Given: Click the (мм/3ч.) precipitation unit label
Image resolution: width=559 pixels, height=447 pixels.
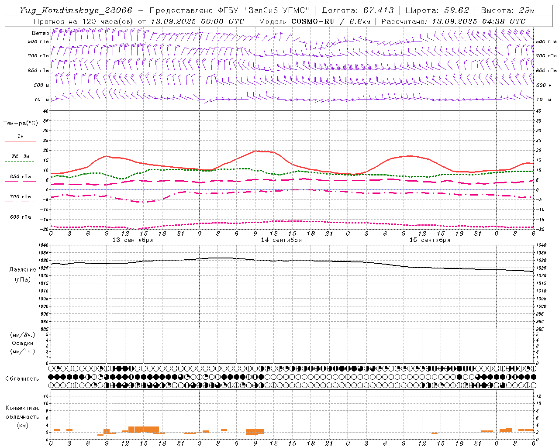Looking at the screenshot, I should click(23, 335).
